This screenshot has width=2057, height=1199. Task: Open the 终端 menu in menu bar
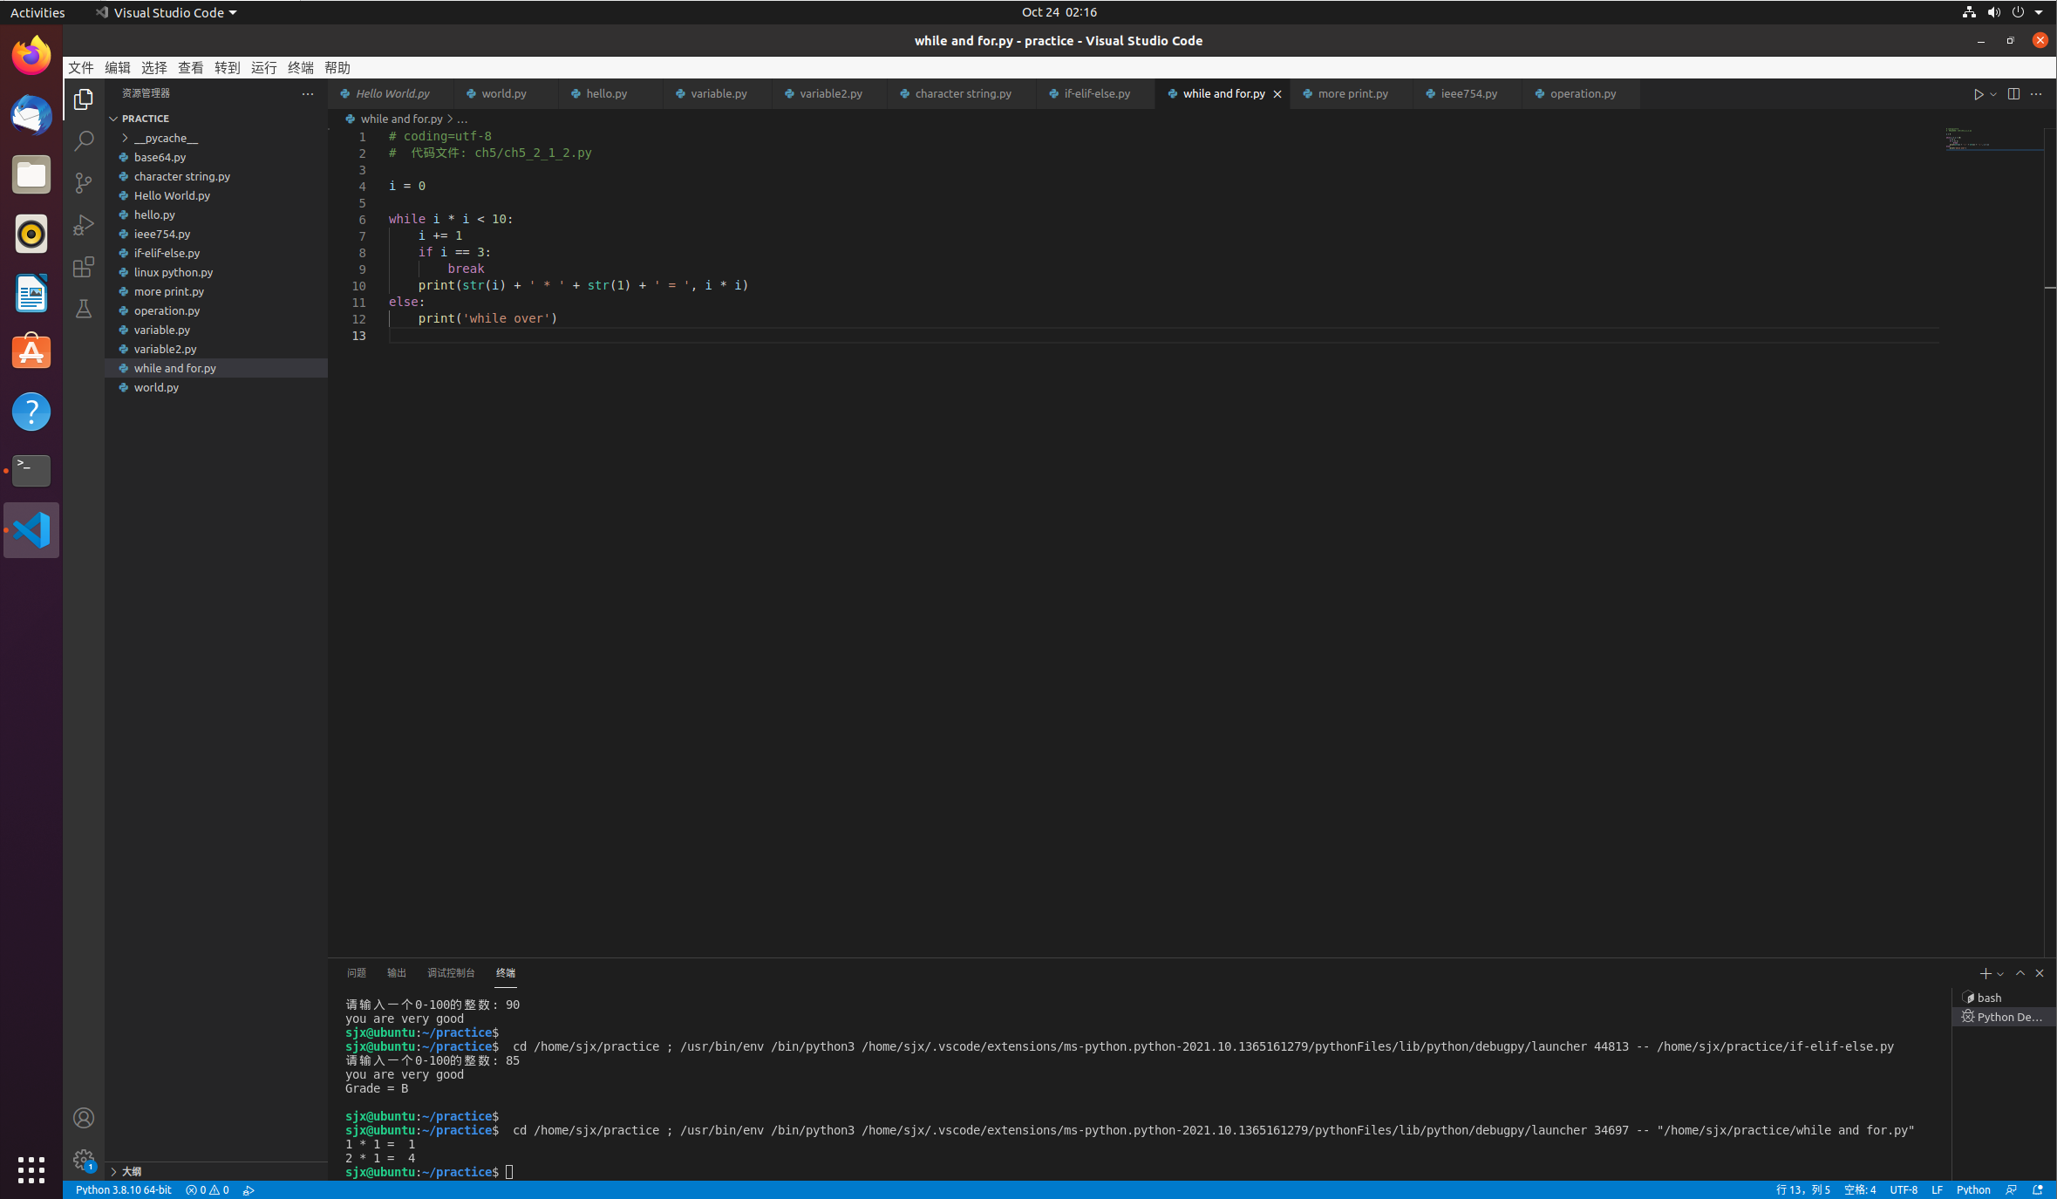click(300, 68)
